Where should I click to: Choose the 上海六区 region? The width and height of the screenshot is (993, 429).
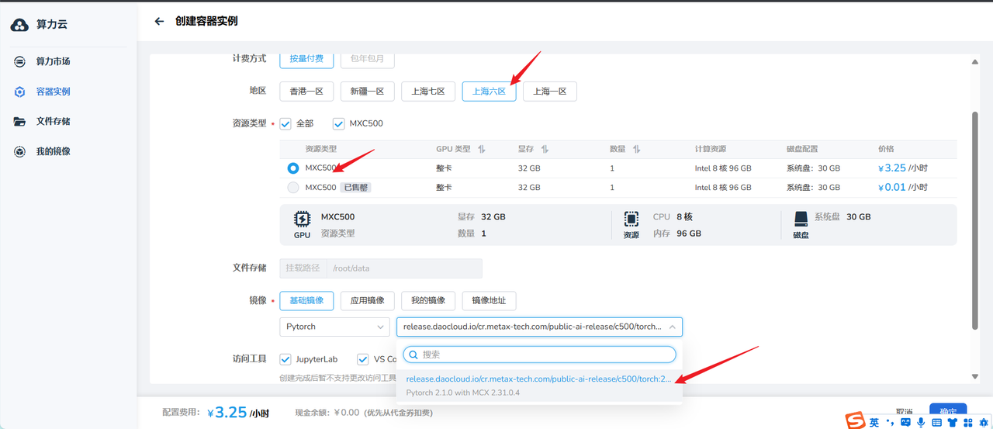point(490,92)
